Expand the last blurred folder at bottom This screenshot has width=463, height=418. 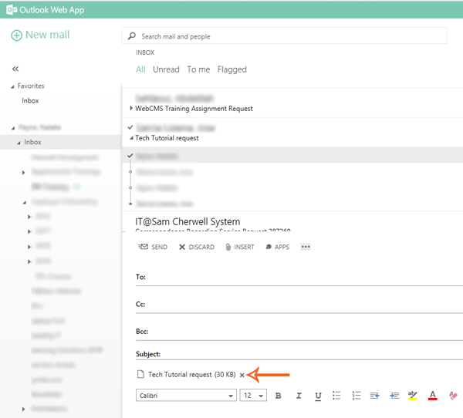[23, 409]
